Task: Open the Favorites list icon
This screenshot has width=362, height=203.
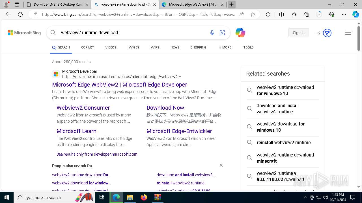Action: [294, 14]
